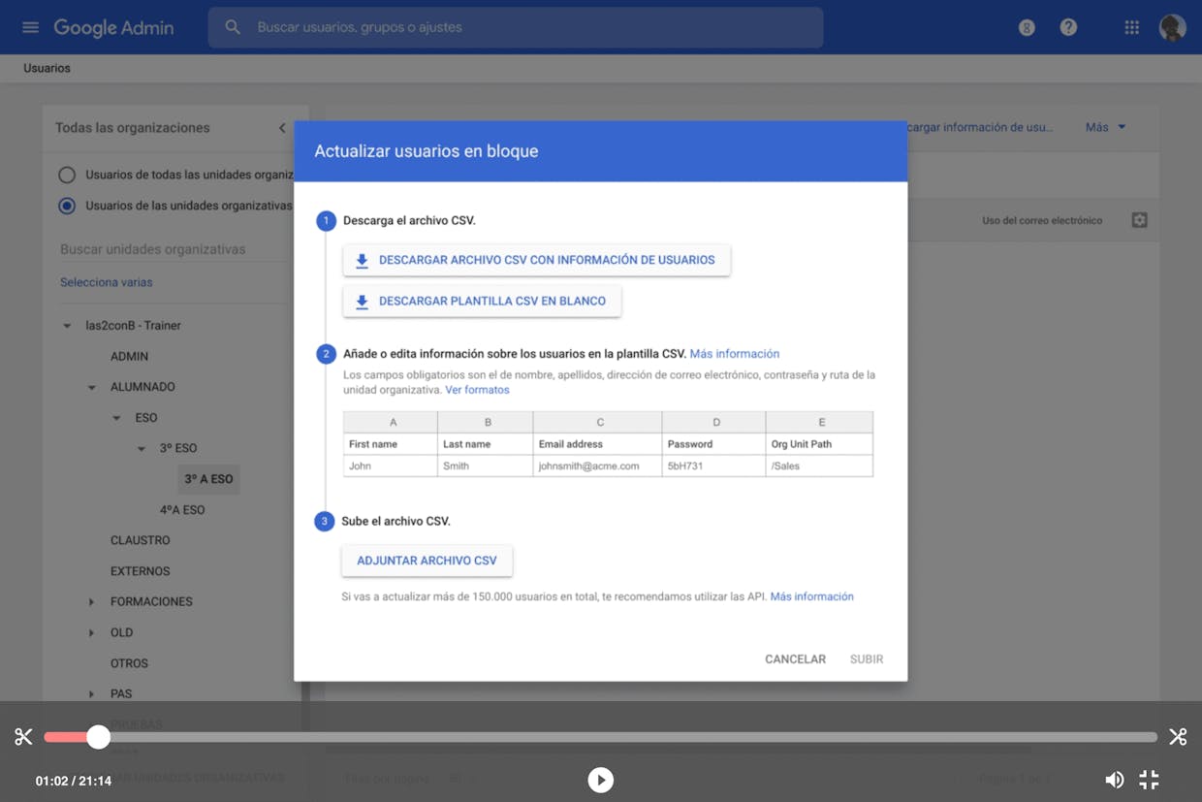Click the 'Org Unit Path' header cell
The image size is (1202, 802).
pyautogui.click(x=819, y=444)
